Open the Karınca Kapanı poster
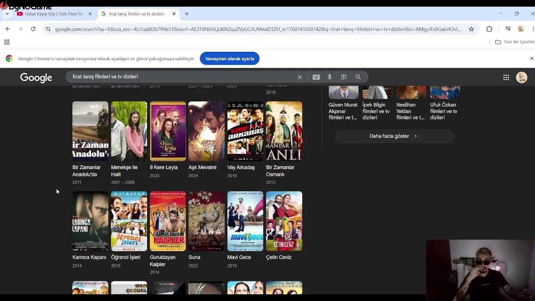The image size is (535, 301). pos(90,221)
